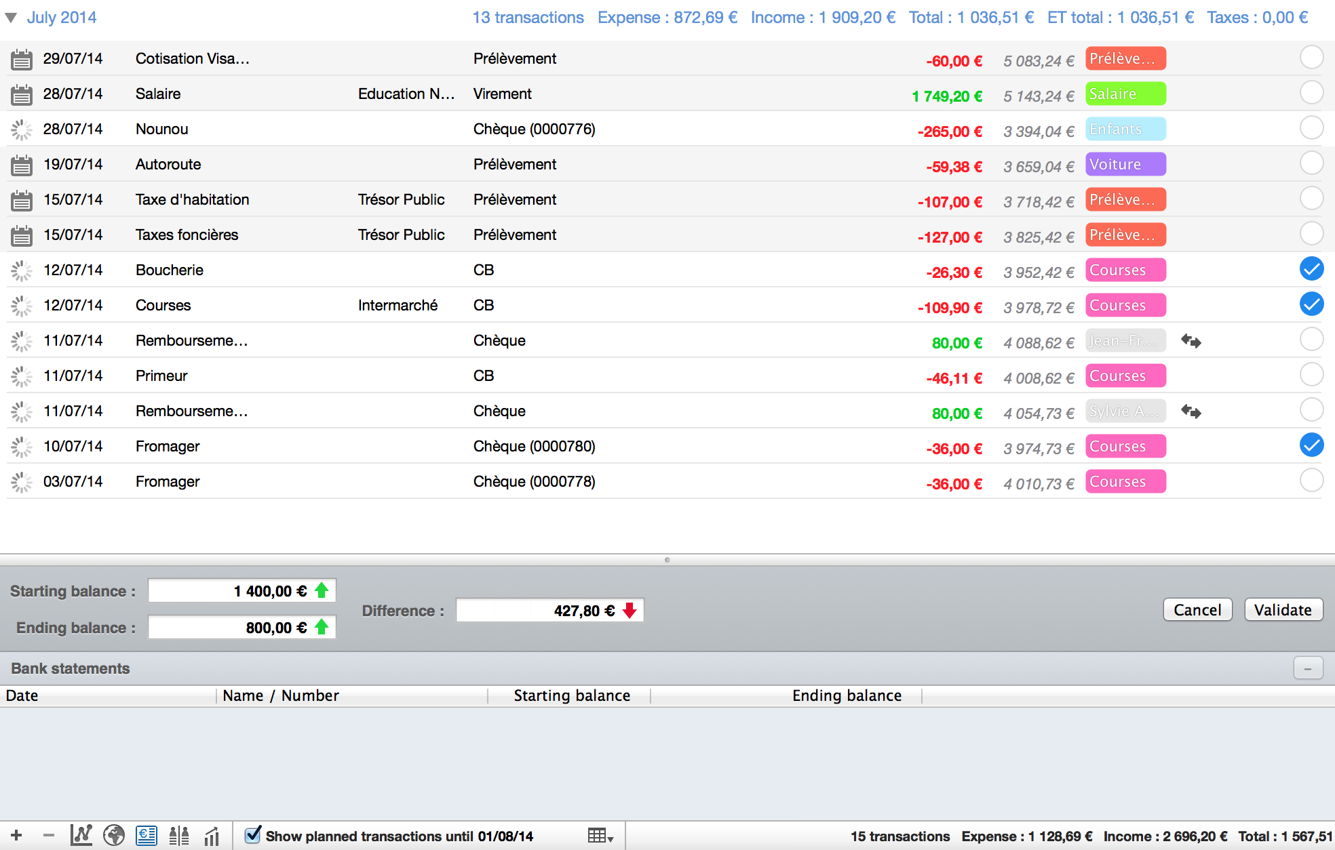Image resolution: width=1335 pixels, height=850 pixels.
Task: Click the Difference amount field
Action: 549,611
